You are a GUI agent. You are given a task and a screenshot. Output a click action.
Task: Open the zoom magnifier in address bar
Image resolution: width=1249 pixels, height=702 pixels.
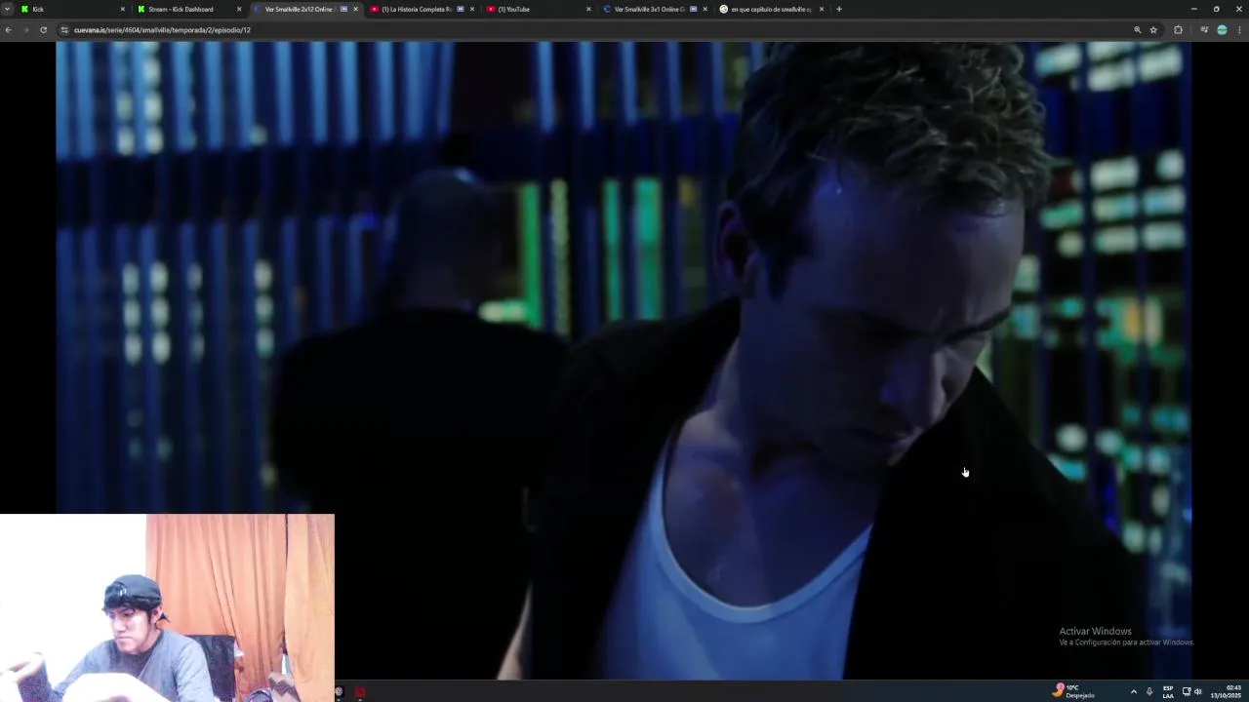[x=1137, y=30]
